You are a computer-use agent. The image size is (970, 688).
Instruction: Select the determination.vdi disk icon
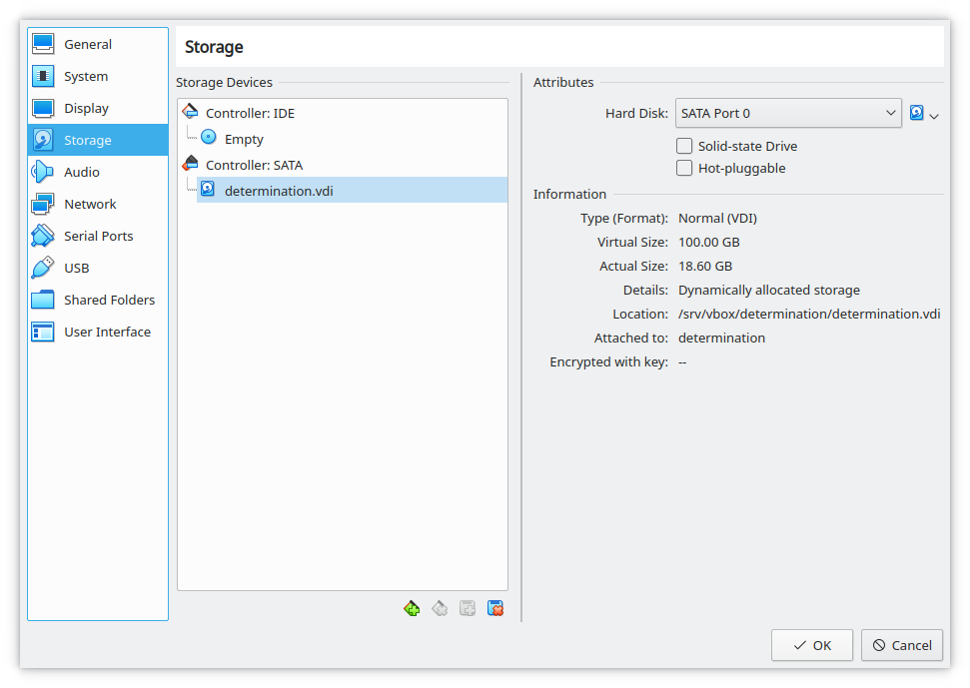[x=208, y=189]
